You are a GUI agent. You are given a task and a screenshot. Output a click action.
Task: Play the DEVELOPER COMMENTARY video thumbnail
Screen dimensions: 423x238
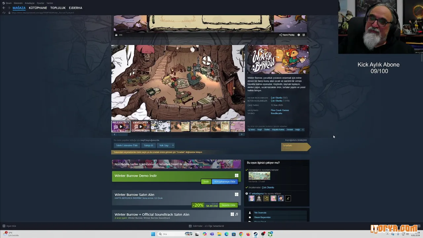pyautogui.click(x=140, y=126)
